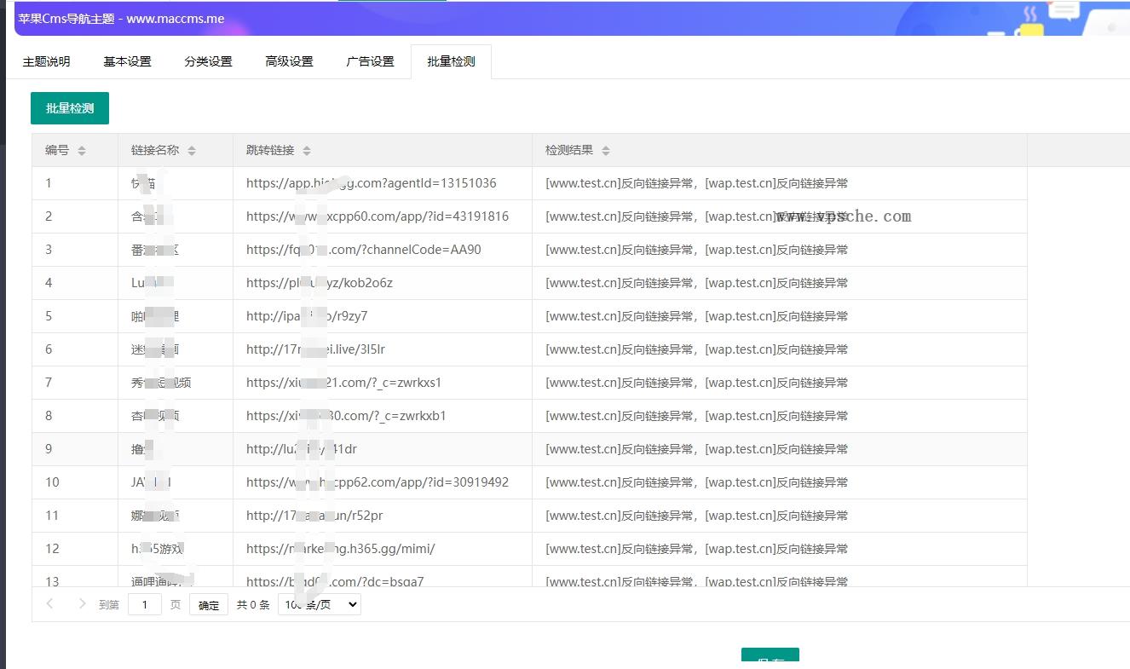Select link ending in r52pr

click(316, 516)
